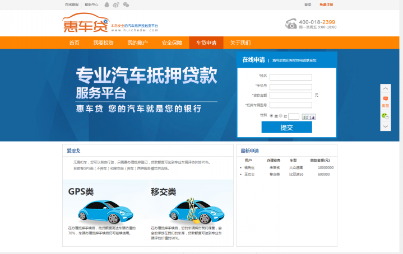
Task: Click the 移交类 heading
Action: click(164, 192)
